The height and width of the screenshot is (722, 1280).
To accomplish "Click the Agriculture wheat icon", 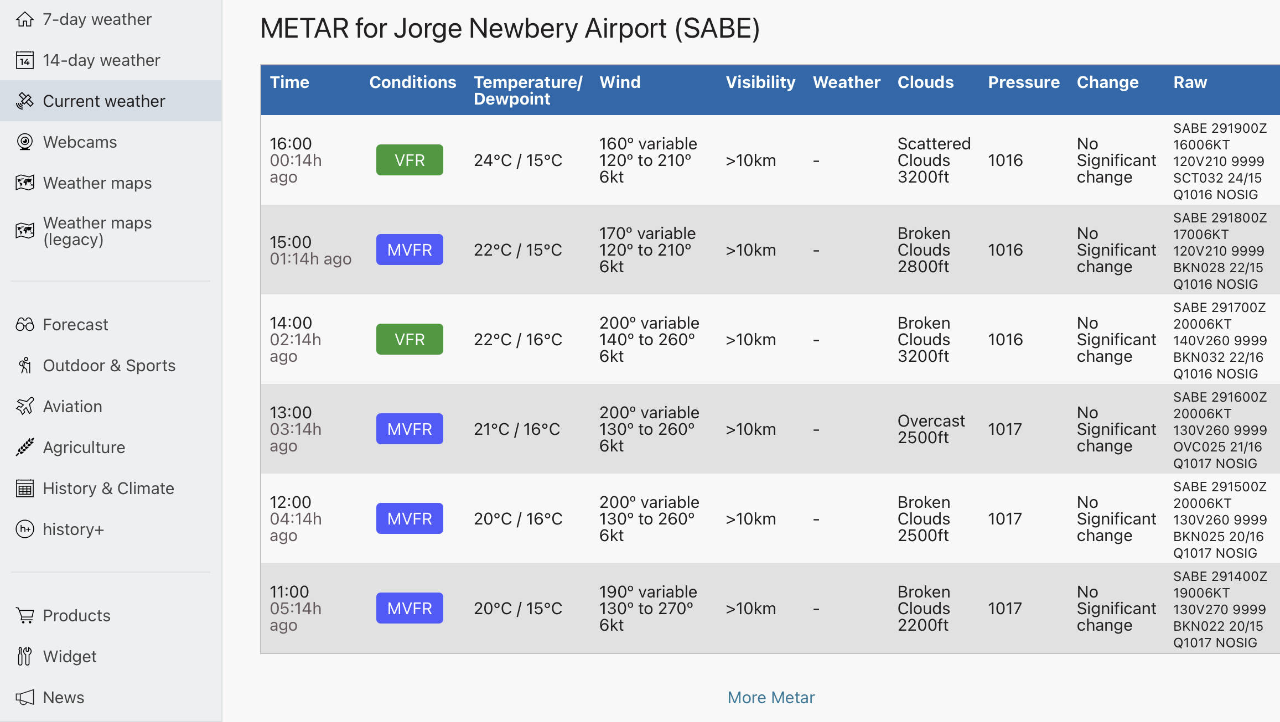I will click(x=25, y=448).
